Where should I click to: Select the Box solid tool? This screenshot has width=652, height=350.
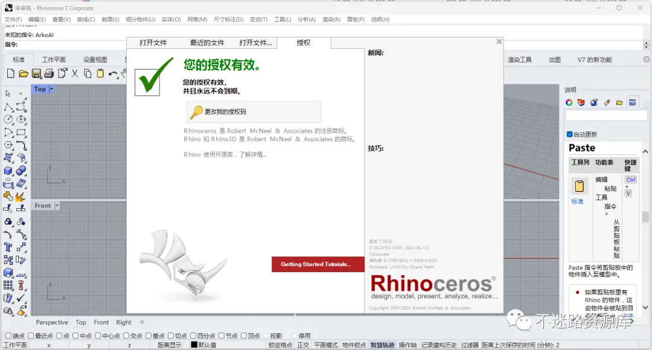click(x=8, y=171)
